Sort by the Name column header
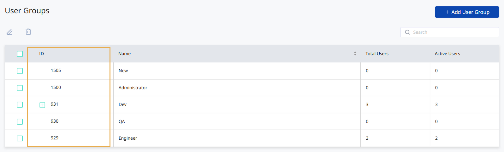The height and width of the screenshot is (152, 504). (x=124, y=54)
